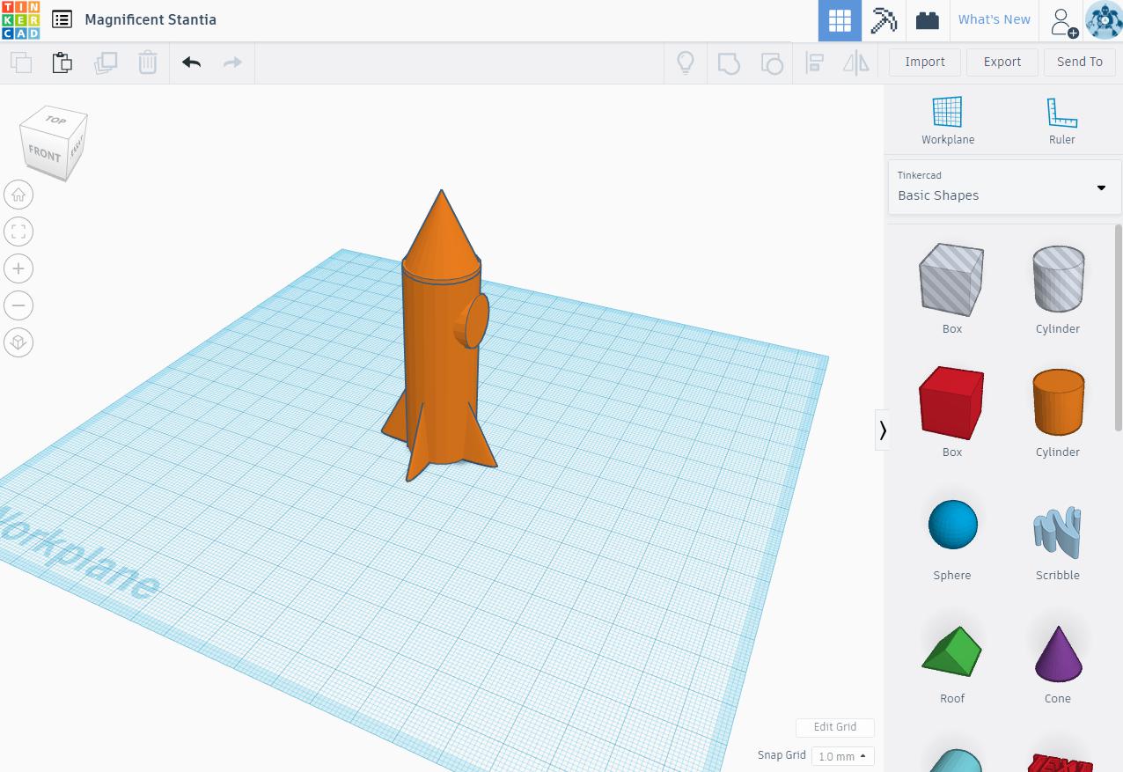Open the Blocks pickaxe mode

[x=883, y=20]
